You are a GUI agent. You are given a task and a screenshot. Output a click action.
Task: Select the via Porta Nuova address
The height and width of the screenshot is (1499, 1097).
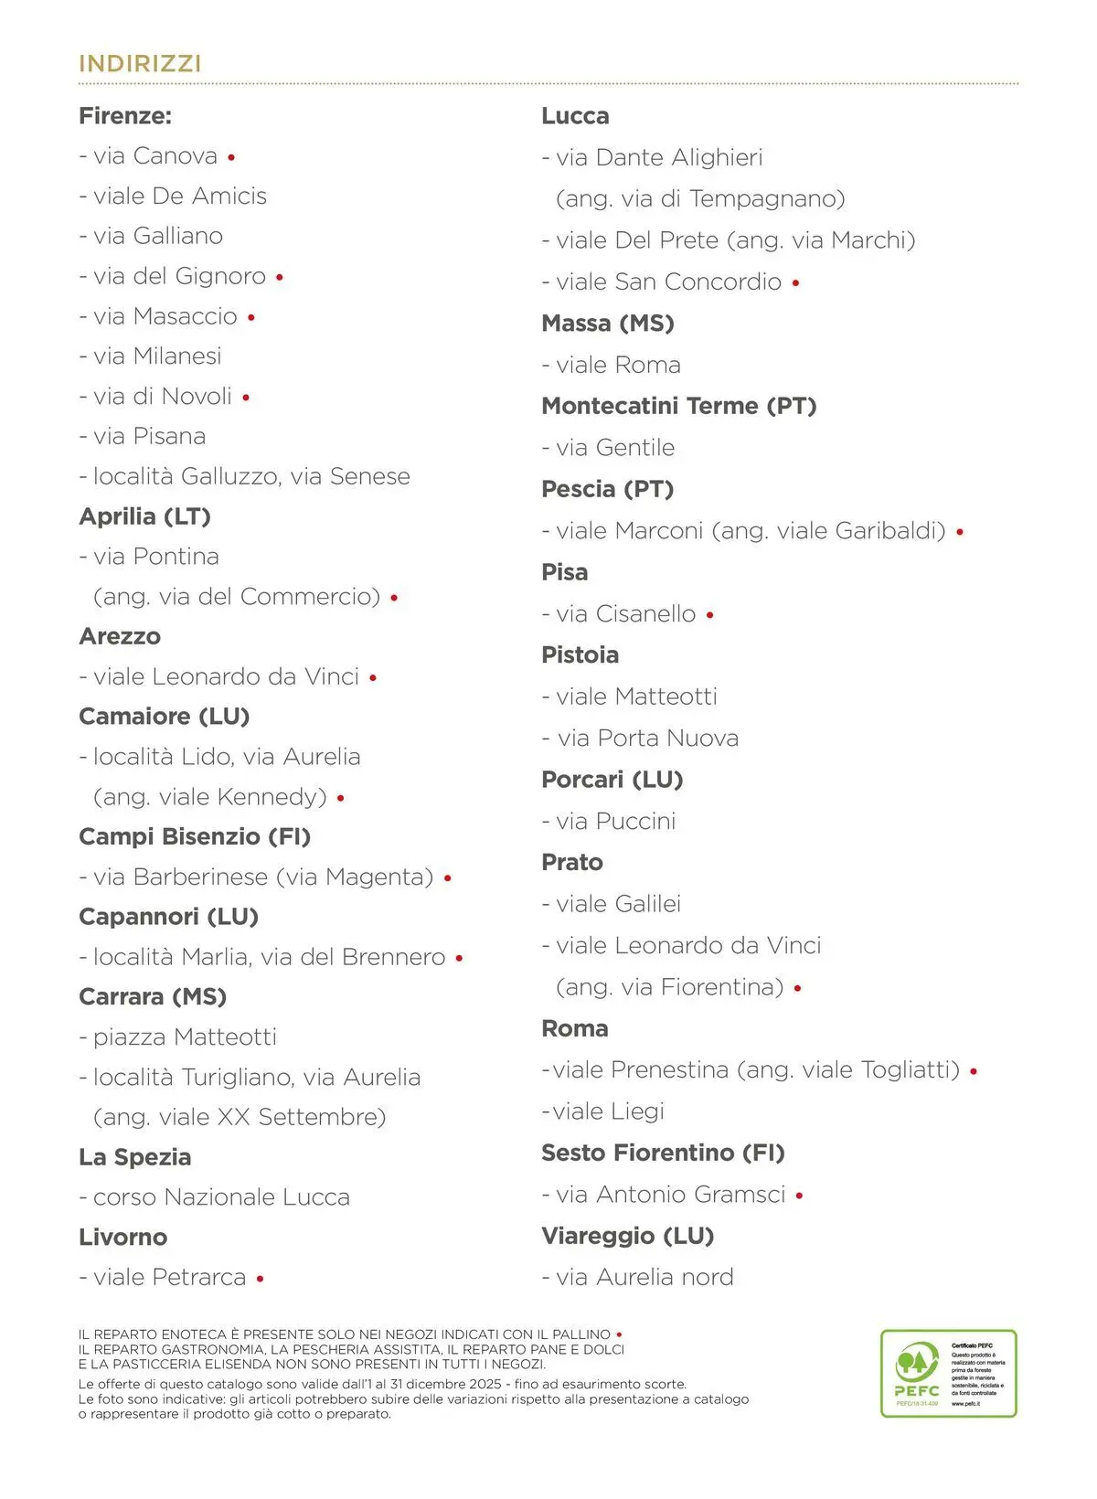coord(648,739)
